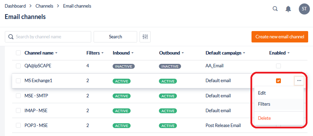313x136 pixels.
Task: Select the MSE - SMTP row checkbox
Action: point(18,96)
